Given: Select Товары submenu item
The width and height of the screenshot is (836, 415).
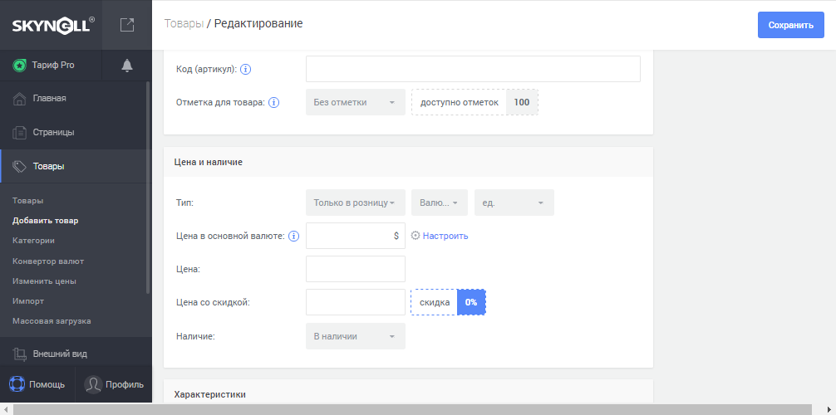Looking at the screenshot, I should coord(27,201).
